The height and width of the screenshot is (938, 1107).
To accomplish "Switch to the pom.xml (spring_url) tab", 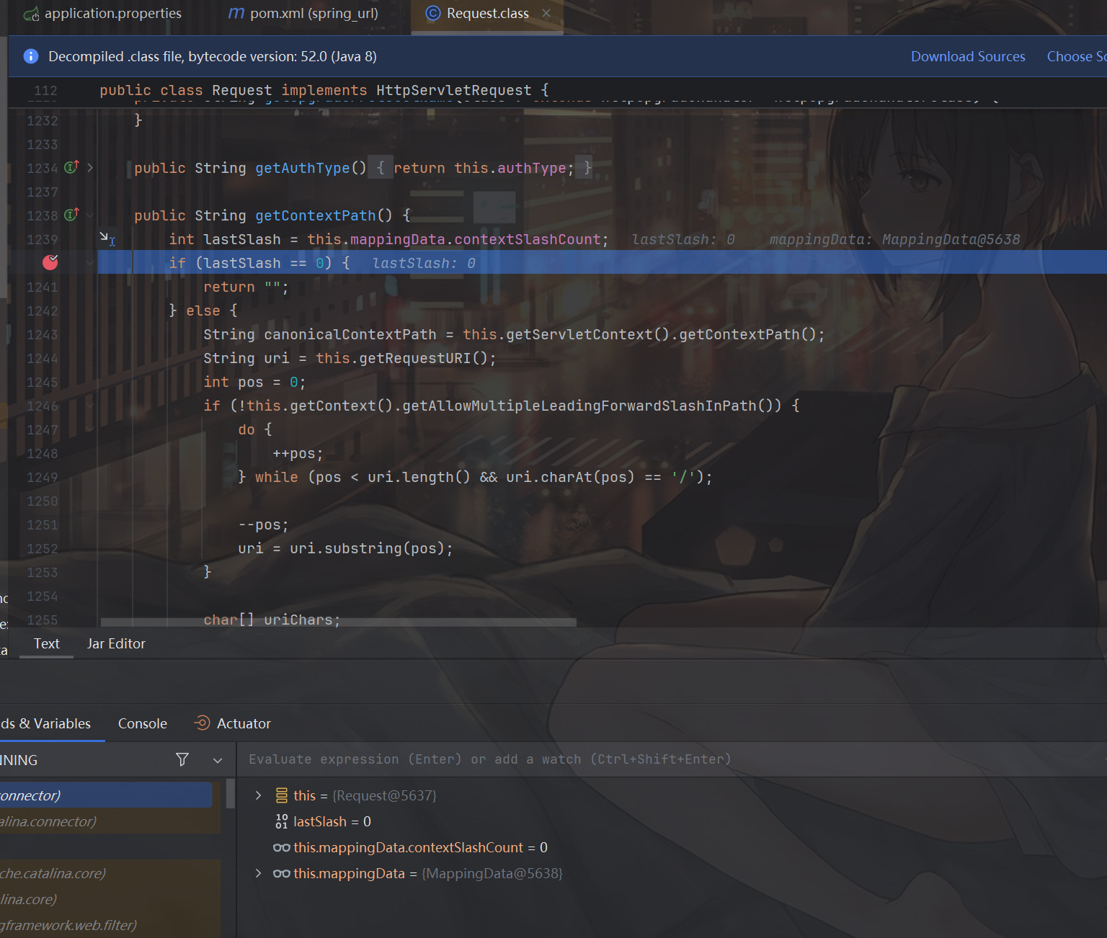I will (x=303, y=14).
